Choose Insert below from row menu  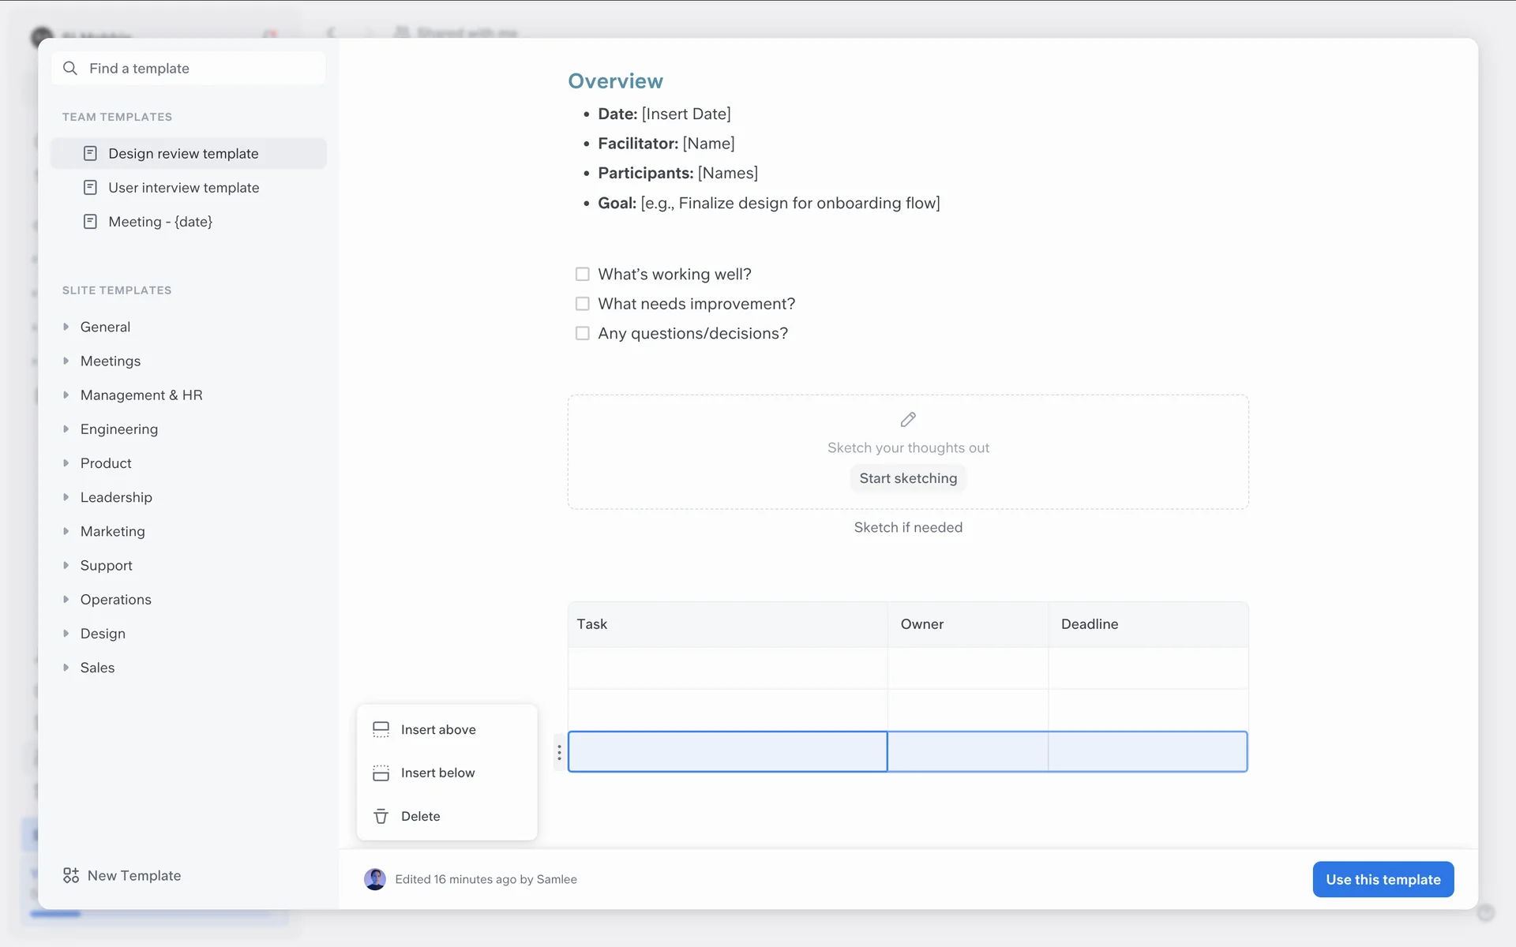437,773
